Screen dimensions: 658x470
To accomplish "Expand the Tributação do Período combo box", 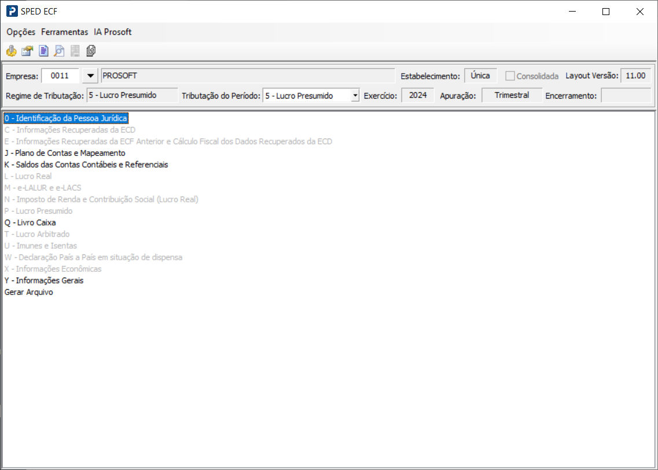I will (355, 96).
